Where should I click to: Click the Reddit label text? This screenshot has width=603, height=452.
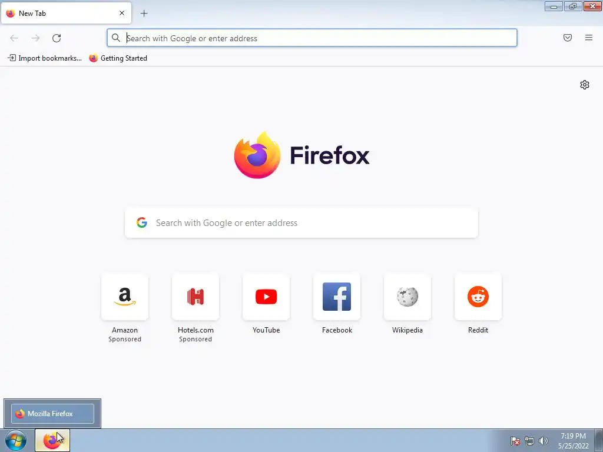(x=478, y=330)
